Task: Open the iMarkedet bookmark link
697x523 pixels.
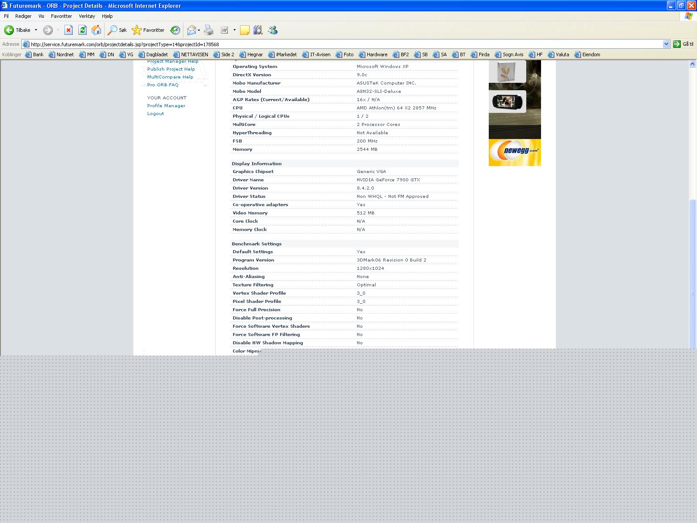Action: click(282, 54)
